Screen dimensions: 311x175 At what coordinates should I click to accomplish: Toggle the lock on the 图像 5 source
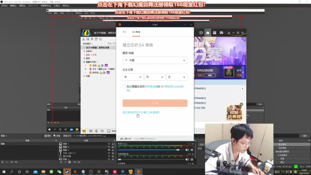(113, 150)
